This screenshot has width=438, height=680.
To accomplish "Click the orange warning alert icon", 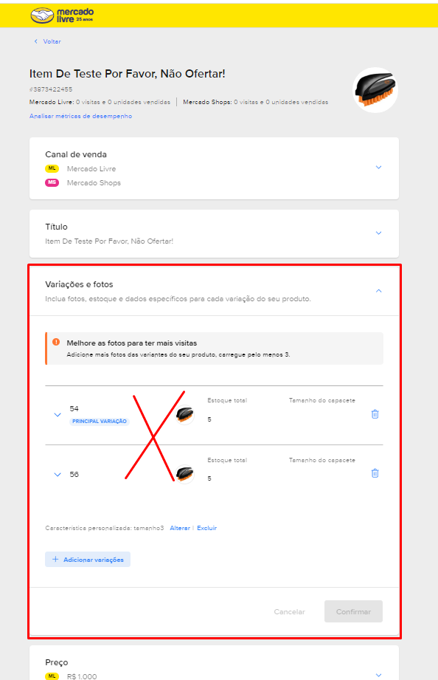I will coord(56,342).
